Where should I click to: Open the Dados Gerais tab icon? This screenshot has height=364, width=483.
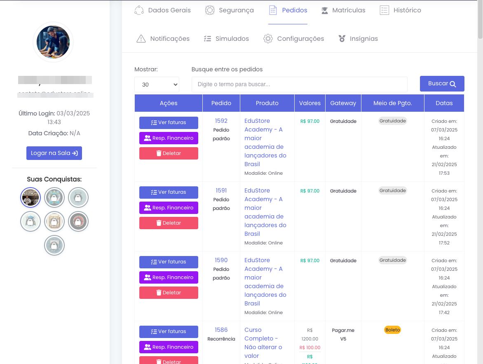click(139, 10)
